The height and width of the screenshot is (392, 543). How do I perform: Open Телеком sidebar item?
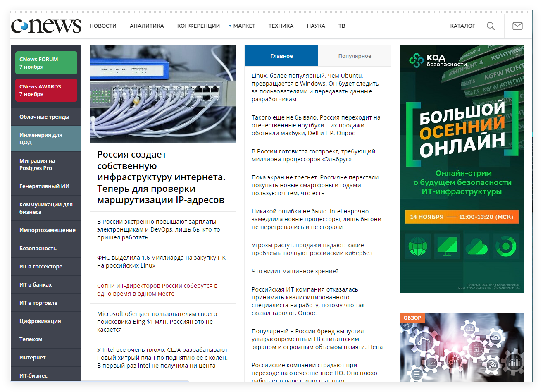[46, 339]
